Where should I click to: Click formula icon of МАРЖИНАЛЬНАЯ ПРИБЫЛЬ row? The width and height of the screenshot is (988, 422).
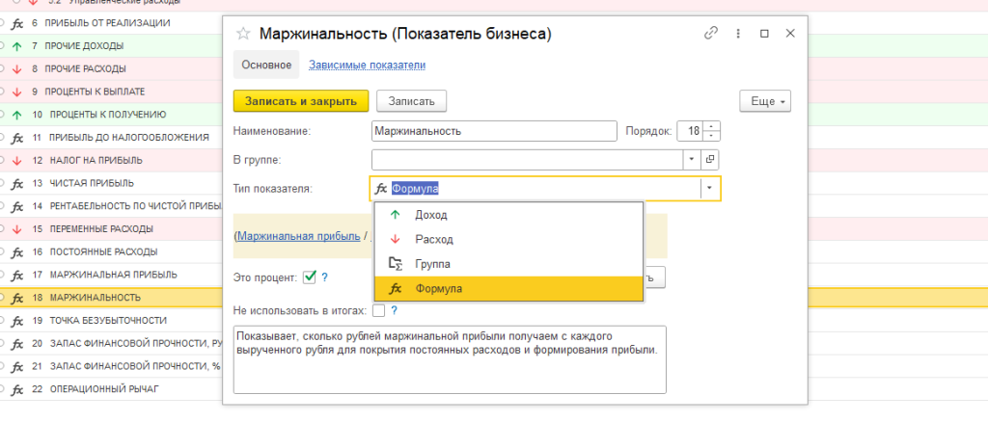tap(17, 275)
